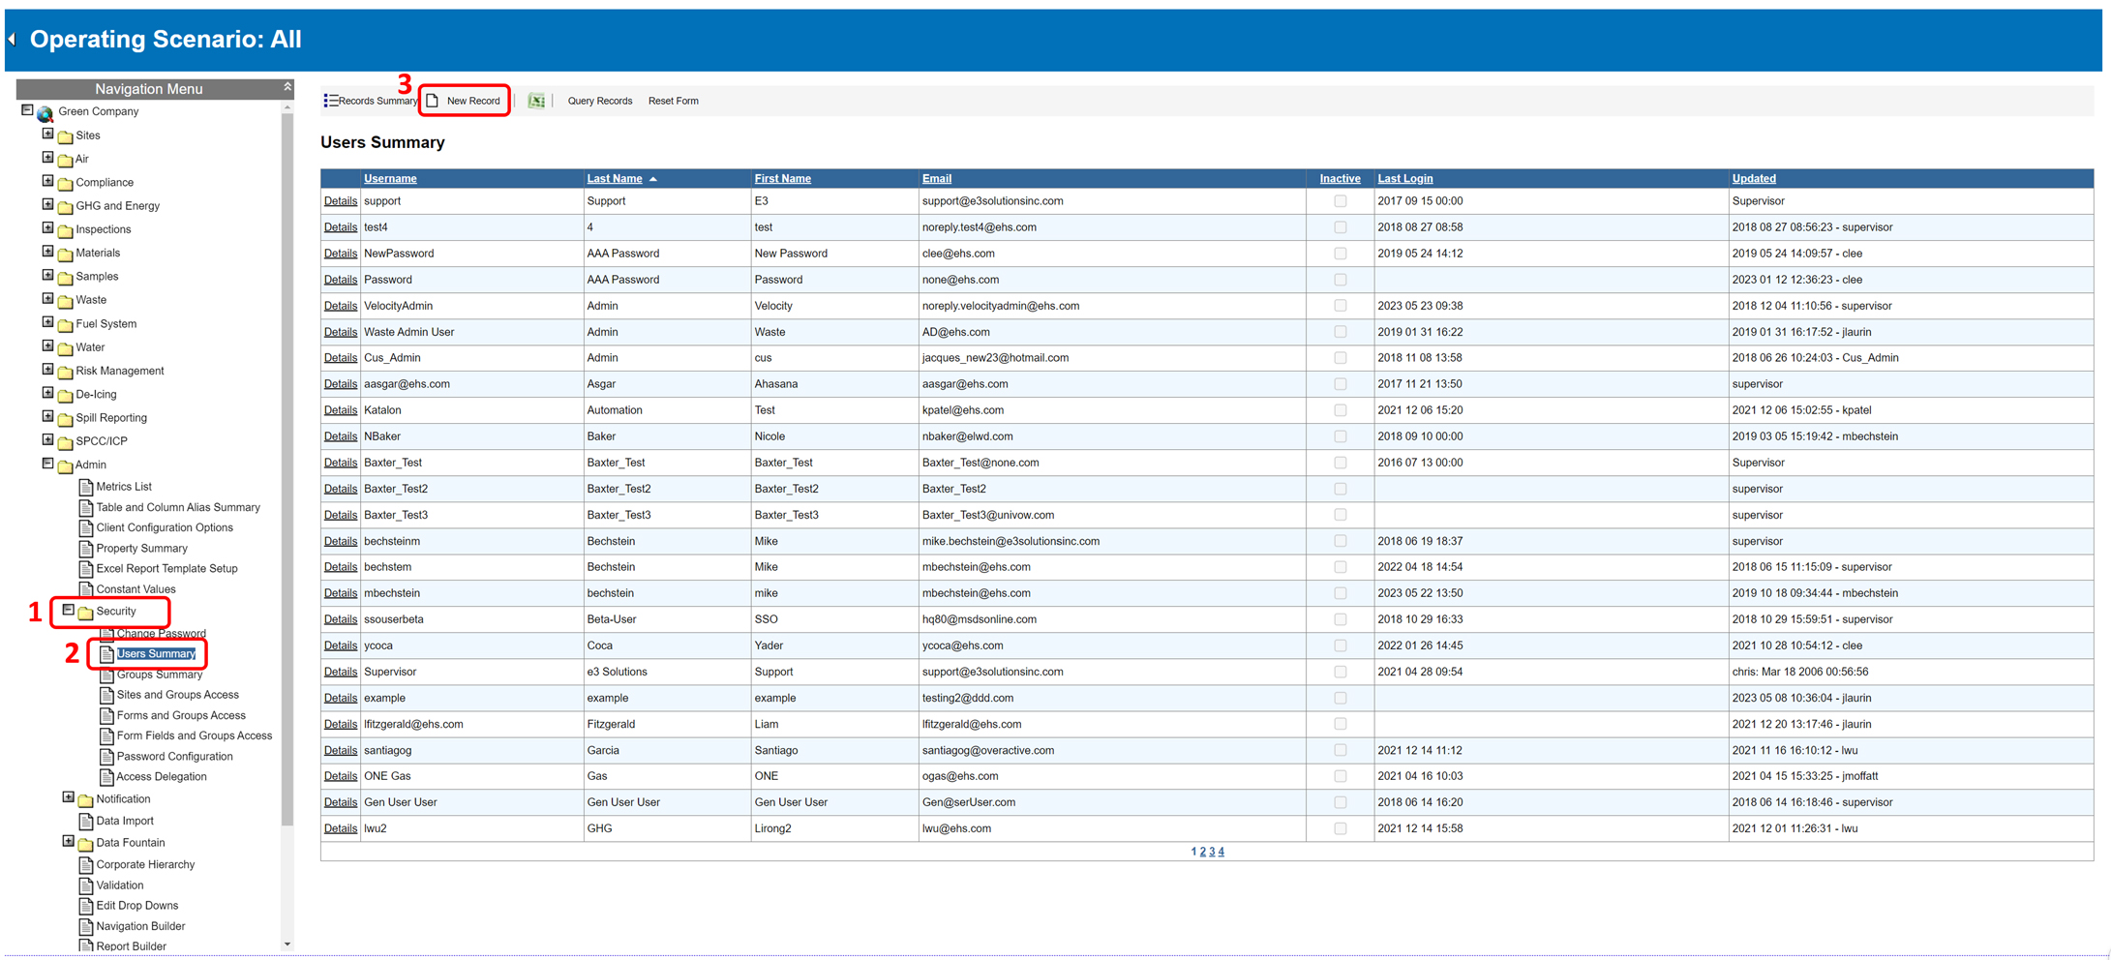
Task: Open Details link for Supervisor user
Action: pos(341,672)
